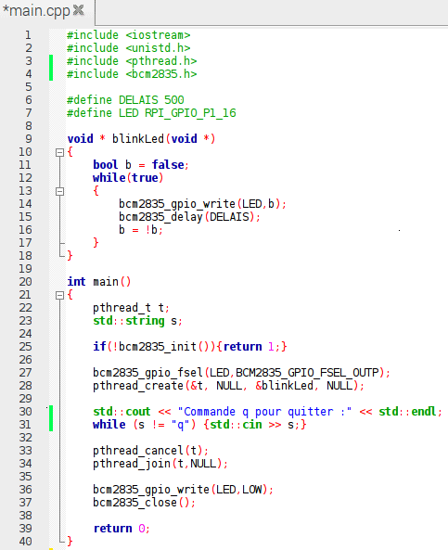
Task: Click the green change marker beside line 30
Action: [51, 418]
